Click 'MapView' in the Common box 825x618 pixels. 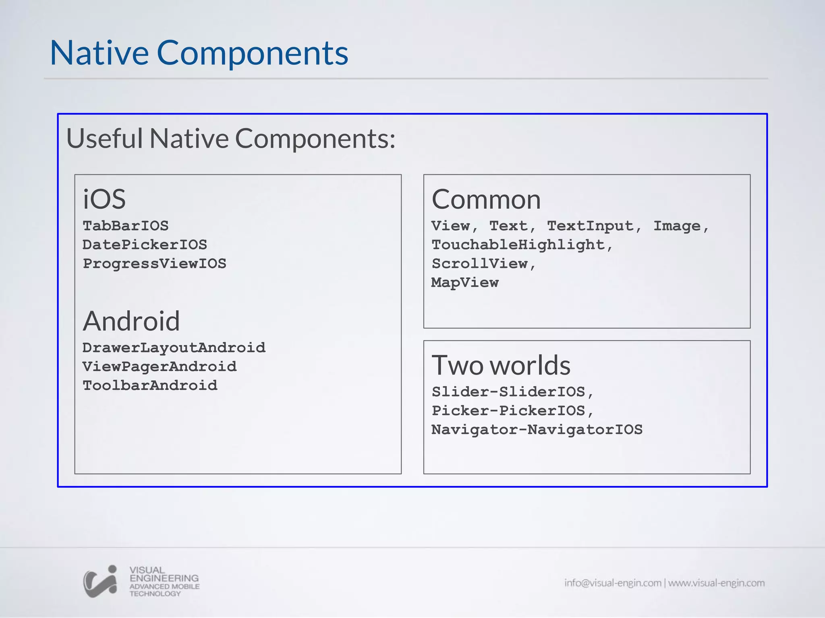(x=465, y=283)
